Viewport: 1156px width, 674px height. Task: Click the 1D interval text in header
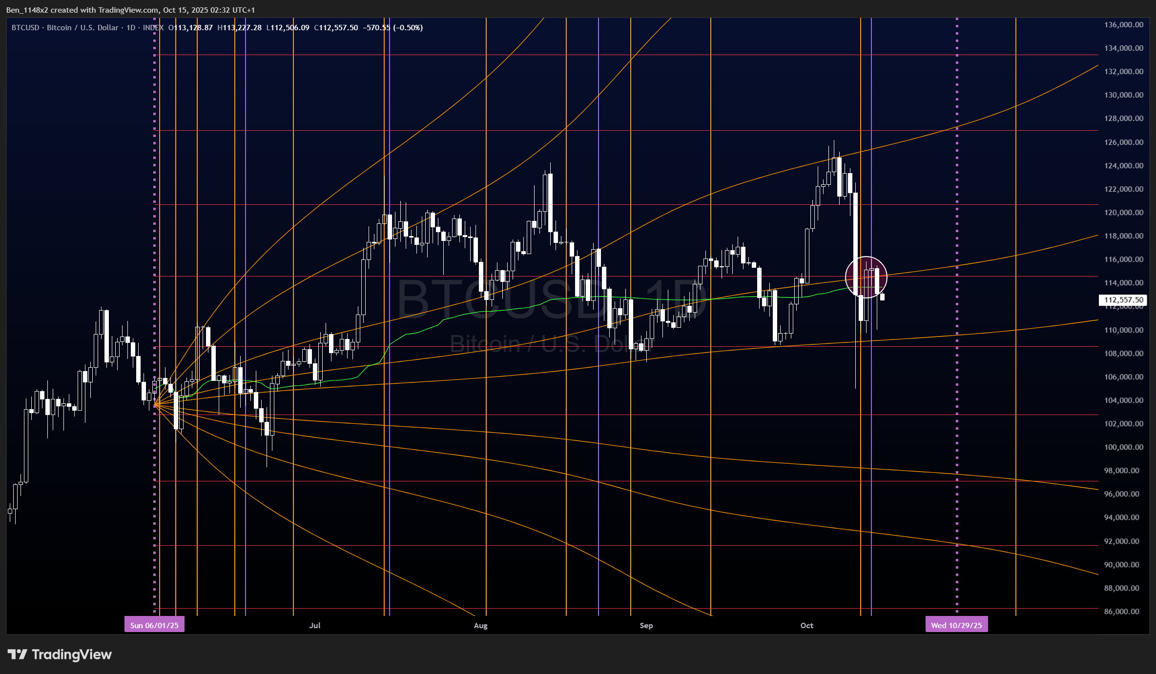[x=131, y=28]
